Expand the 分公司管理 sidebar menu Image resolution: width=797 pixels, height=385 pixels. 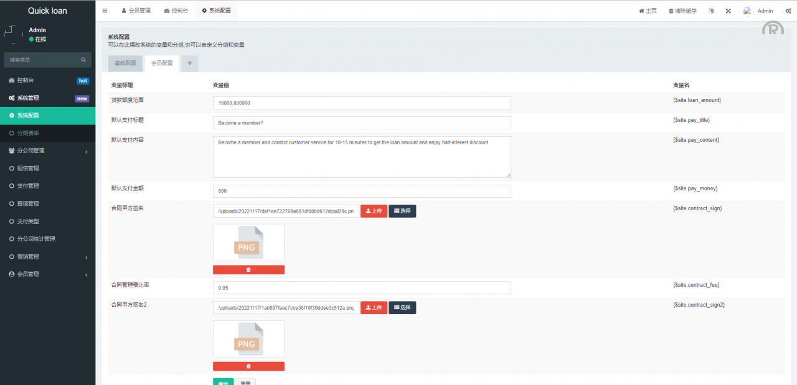(47, 151)
